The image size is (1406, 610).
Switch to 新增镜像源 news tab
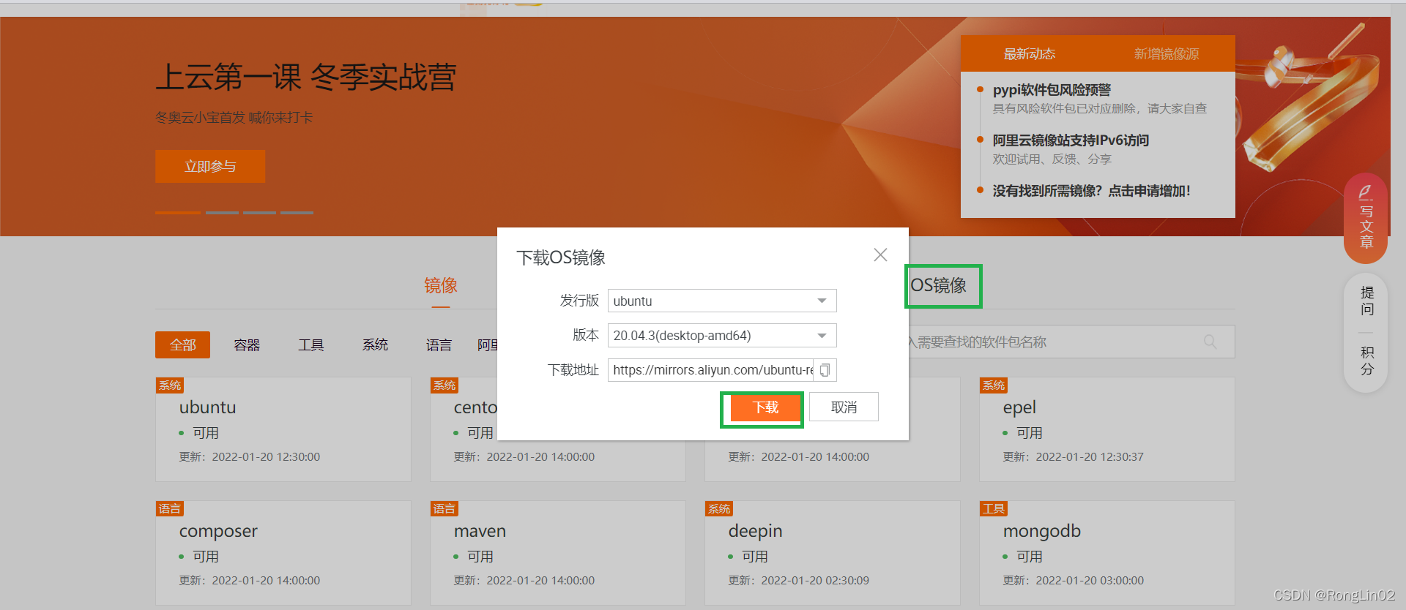[x=1166, y=53]
